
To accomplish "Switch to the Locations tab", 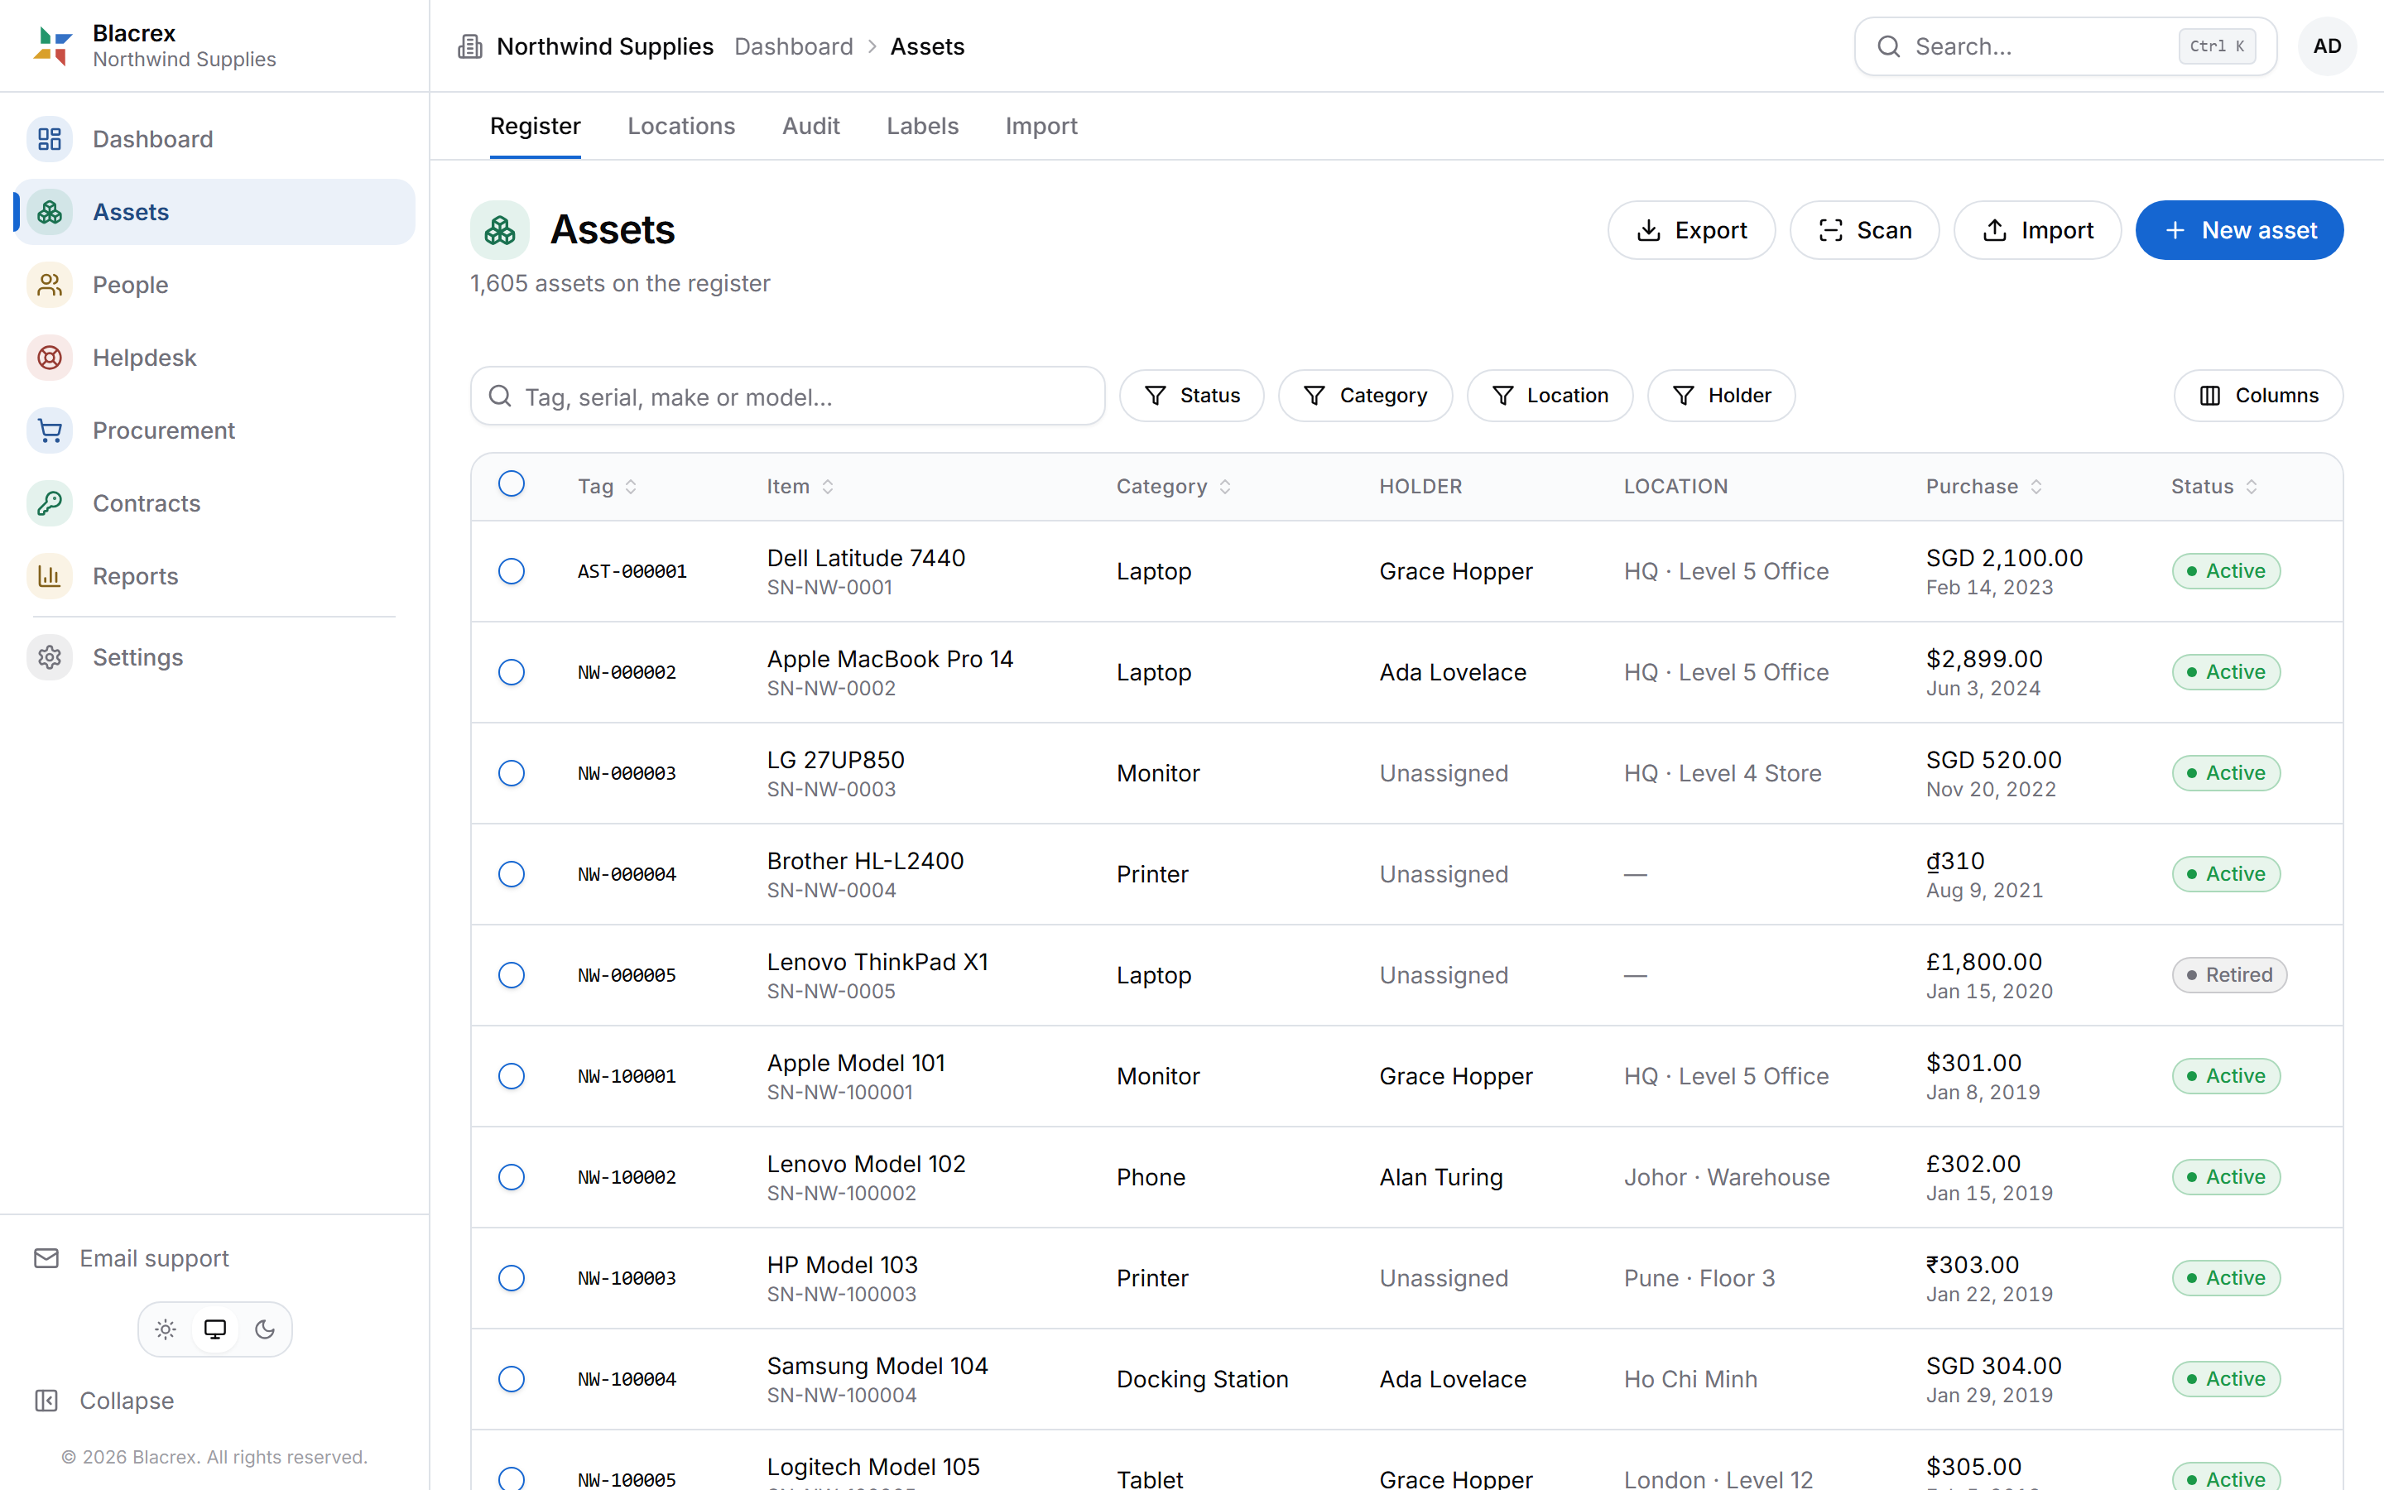I will (680, 126).
